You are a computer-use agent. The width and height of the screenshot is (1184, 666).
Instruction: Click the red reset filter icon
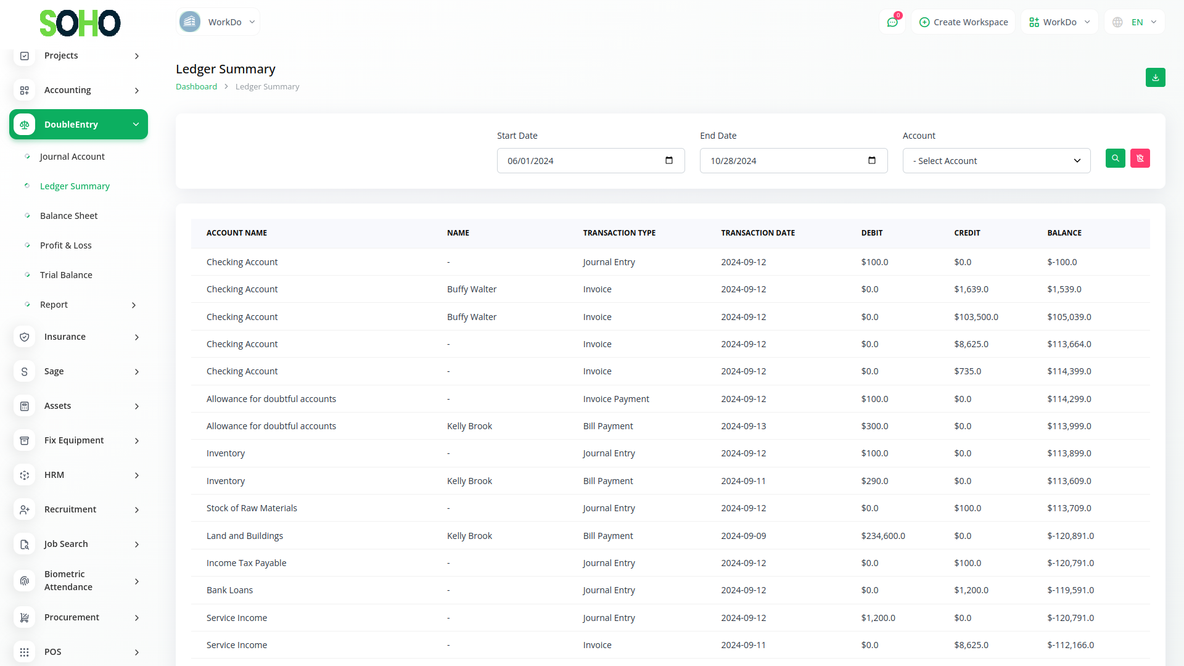click(1140, 158)
